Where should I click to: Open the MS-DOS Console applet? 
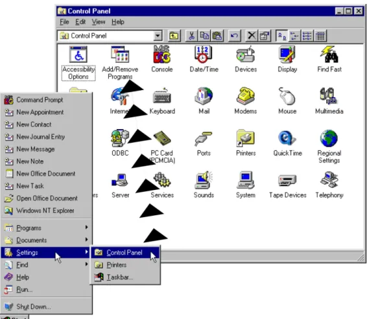[161, 59]
